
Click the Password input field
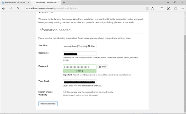[x=80, y=67]
